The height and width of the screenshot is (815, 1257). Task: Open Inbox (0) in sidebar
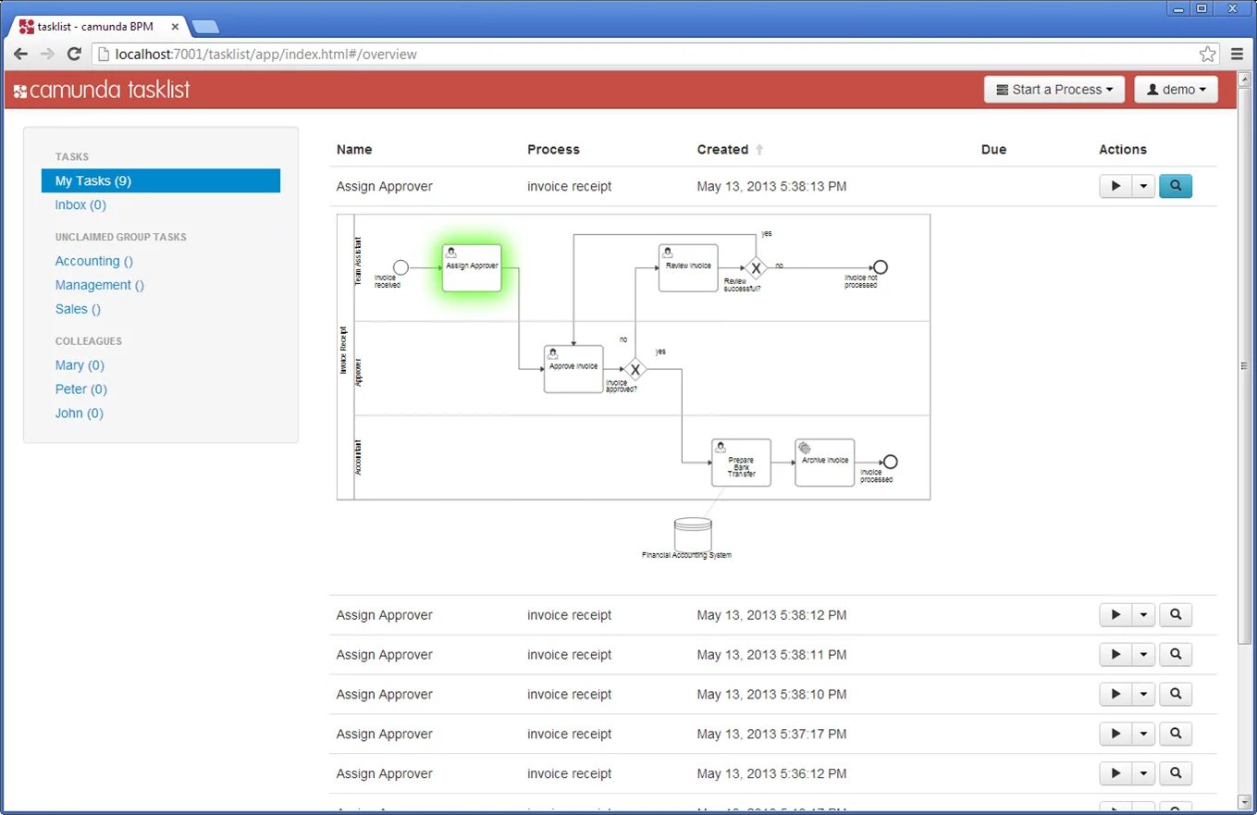coord(80,205)
